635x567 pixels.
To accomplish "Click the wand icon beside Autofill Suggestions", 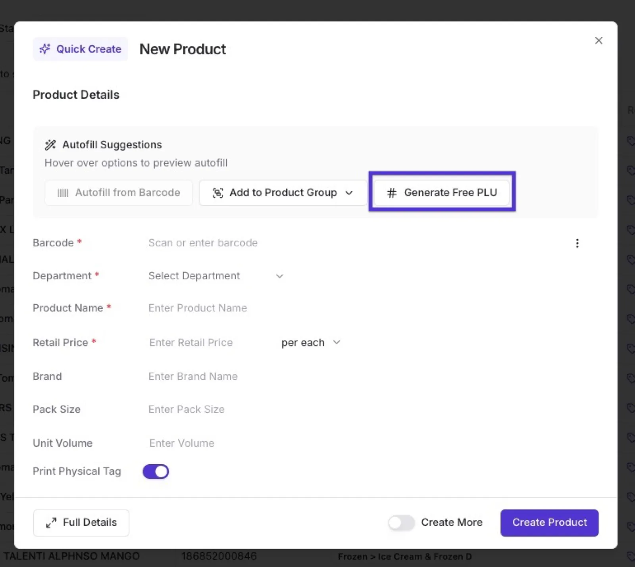I will pyautogui.click(x=50, y=145).
